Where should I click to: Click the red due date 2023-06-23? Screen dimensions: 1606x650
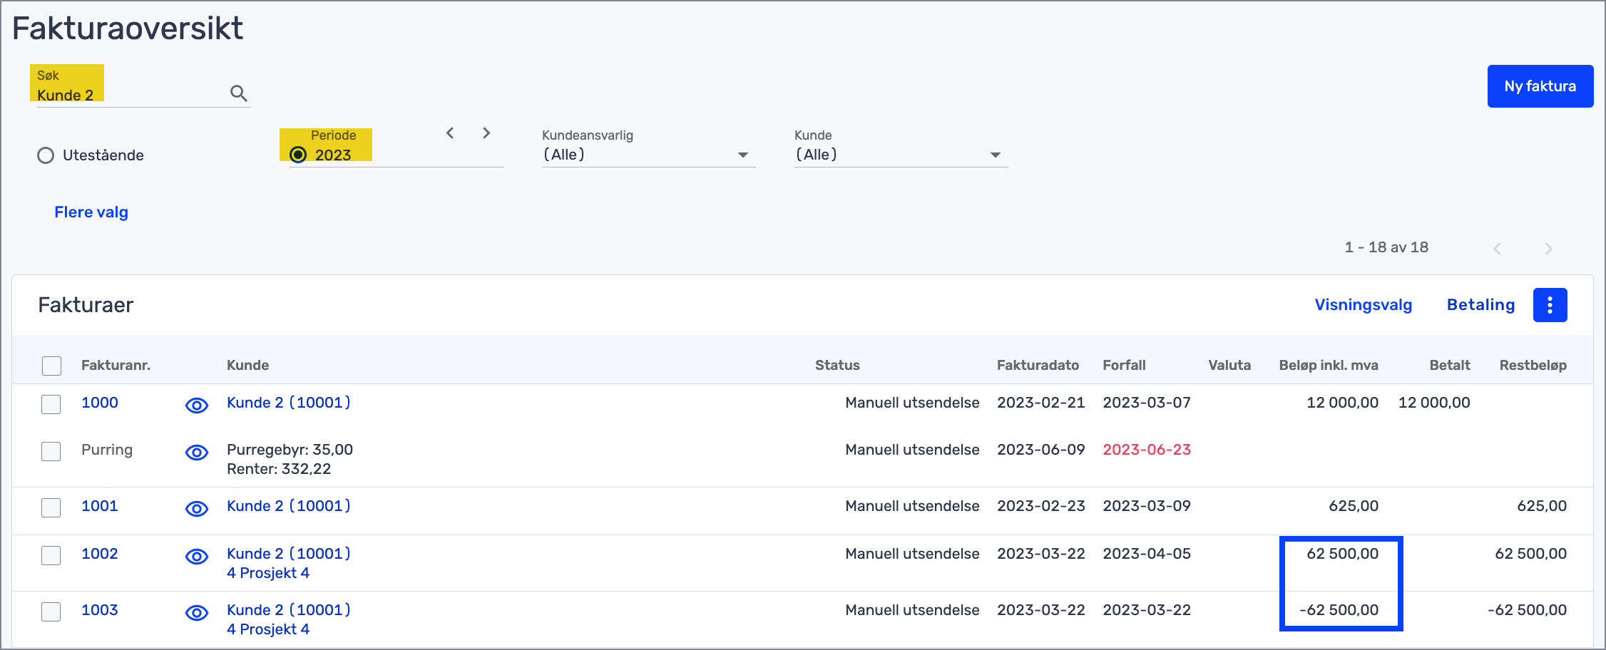tap(1147, 450)
